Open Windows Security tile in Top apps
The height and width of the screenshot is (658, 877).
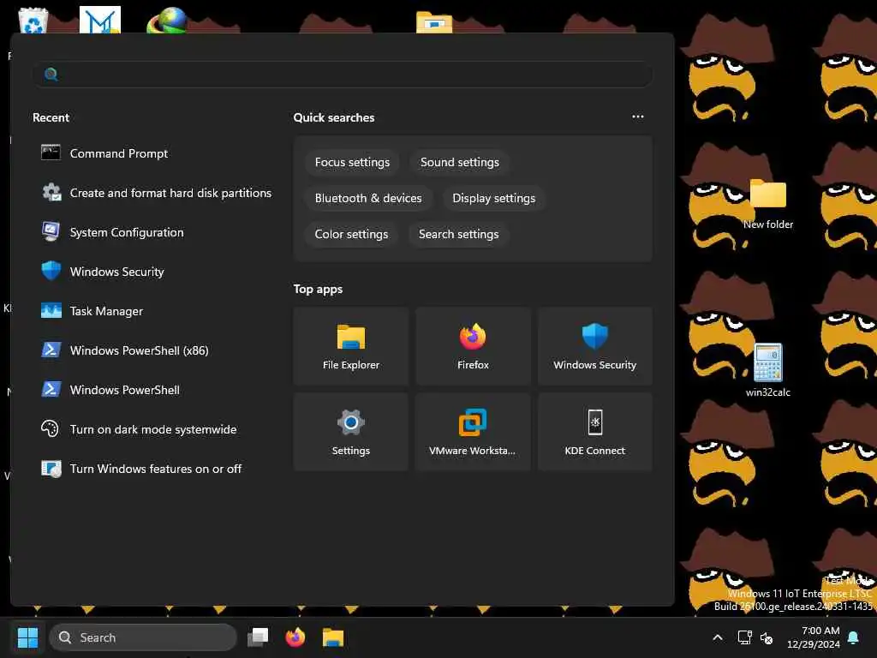pyautogui.click(x=594, y=346)
